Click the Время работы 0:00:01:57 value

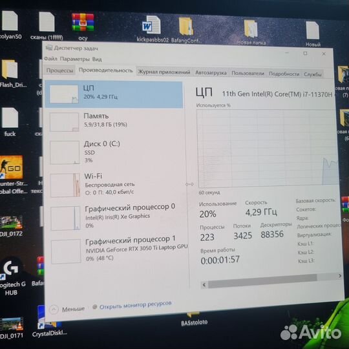pos(220,260)
